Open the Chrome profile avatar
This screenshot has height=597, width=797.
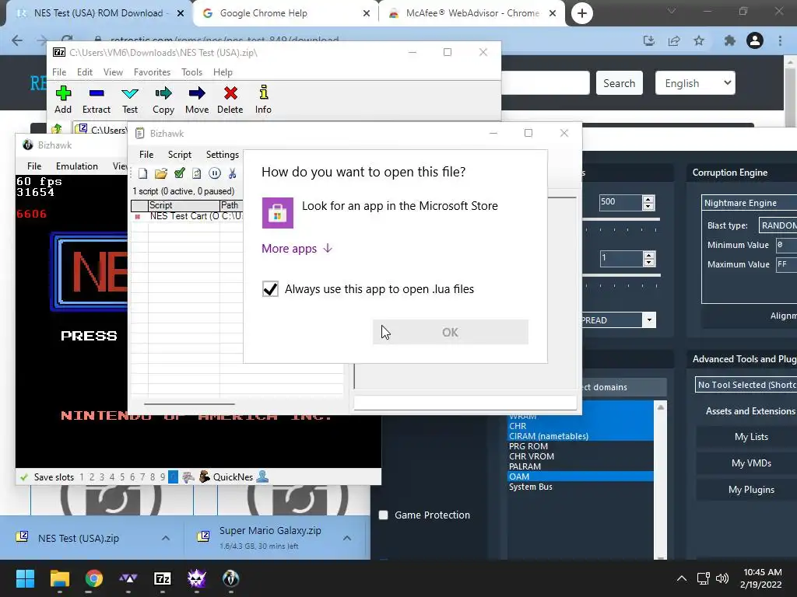[755, 40]
